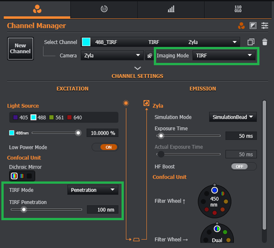Select the first multicolor dichroic mirror icon
The width and height of the screenshot is (274, 248).
coord(14,176)
